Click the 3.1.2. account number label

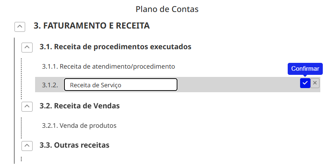(x=50, y=85)
